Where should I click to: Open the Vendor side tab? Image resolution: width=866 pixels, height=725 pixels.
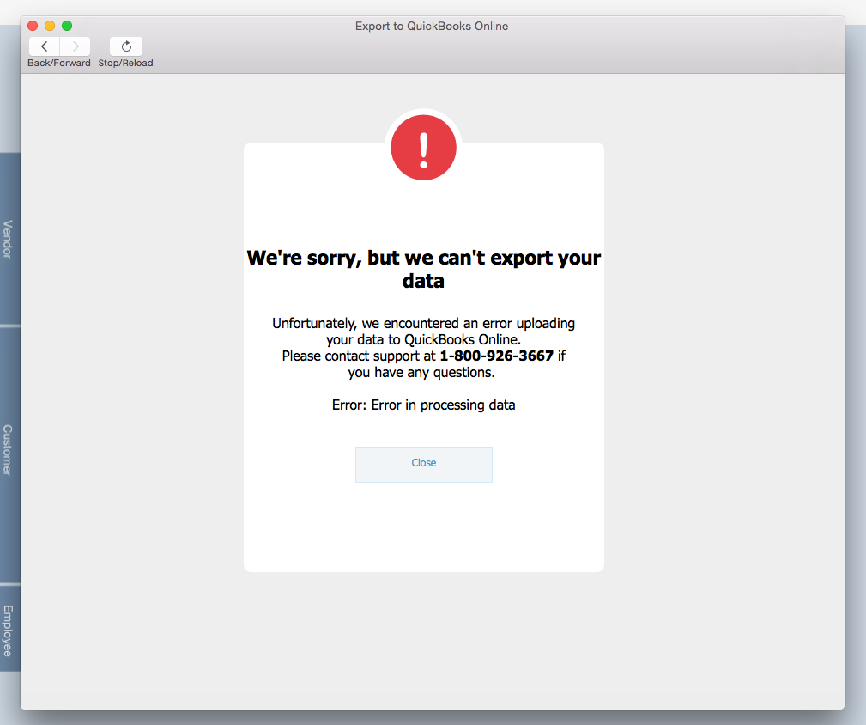click(x=9, y=239)
